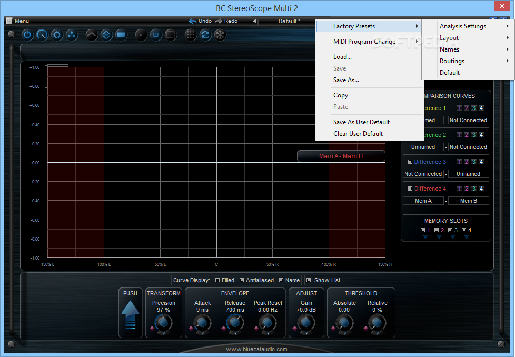Screen dimensions: 515x357
Task: Go to previous preset with left arrow
Action: [x=254, y=21]
